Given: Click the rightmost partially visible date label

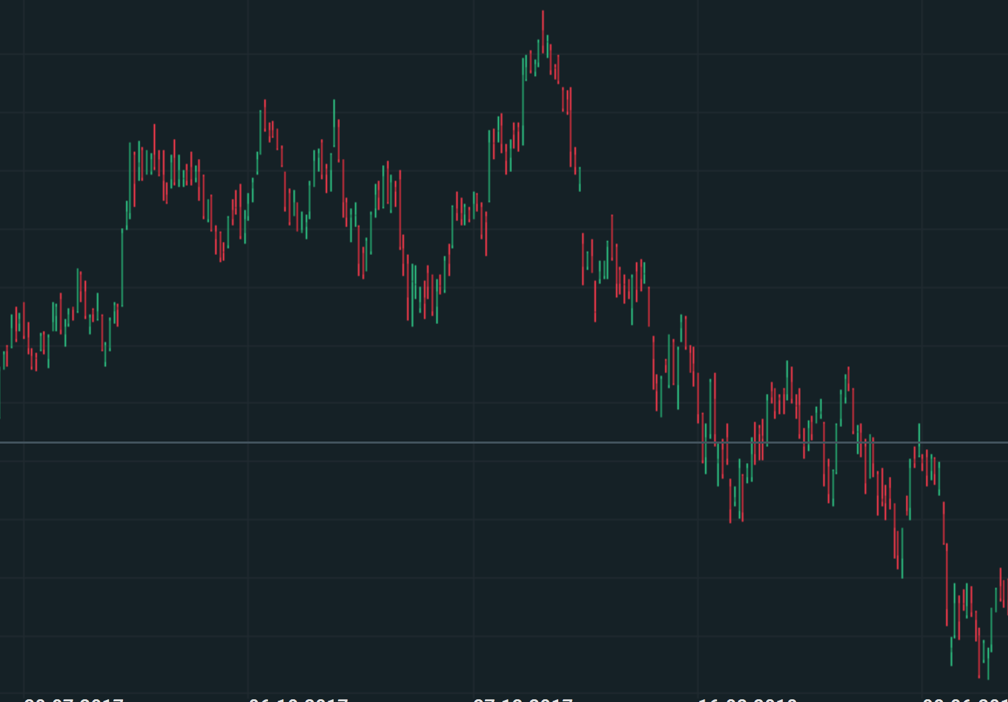Looking at the screenshot, I should click(x=967, y=699).
